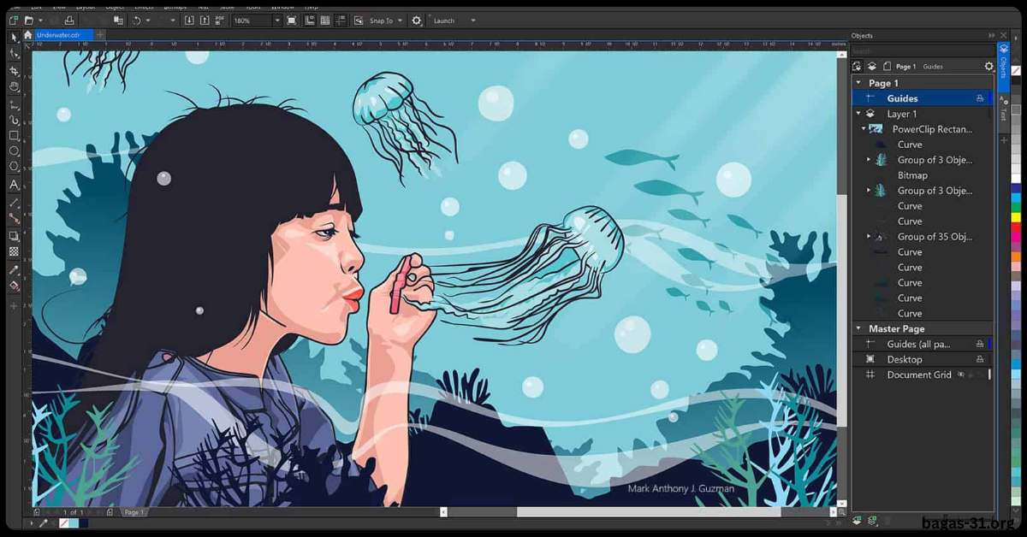Select the Interactive Fill tool

tap(14, 286)
